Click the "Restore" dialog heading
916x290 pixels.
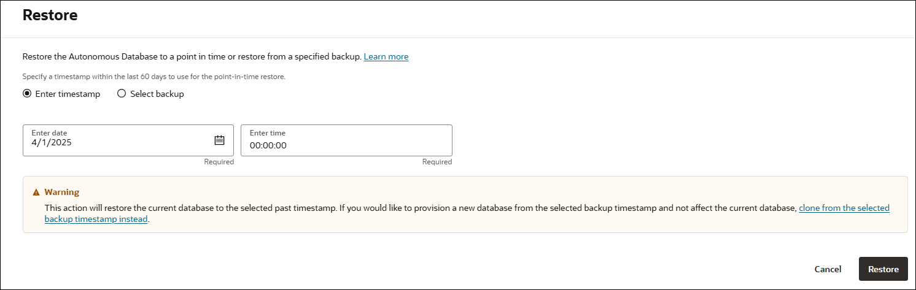[50, 16]
